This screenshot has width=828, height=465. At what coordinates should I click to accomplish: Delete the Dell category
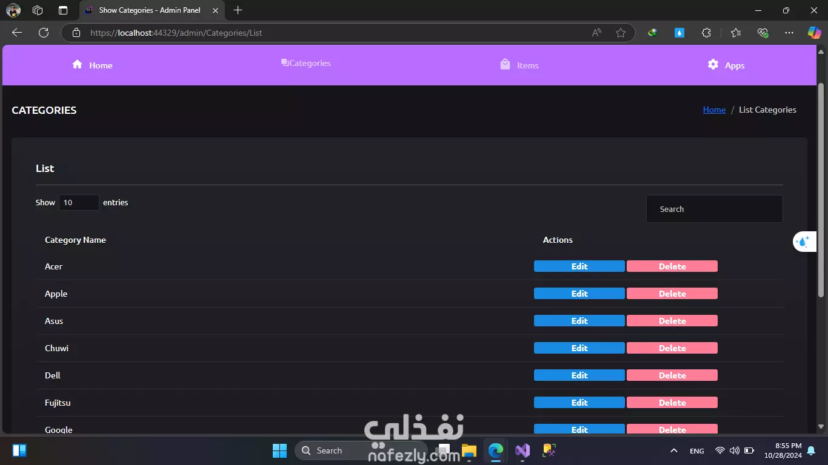672,375
